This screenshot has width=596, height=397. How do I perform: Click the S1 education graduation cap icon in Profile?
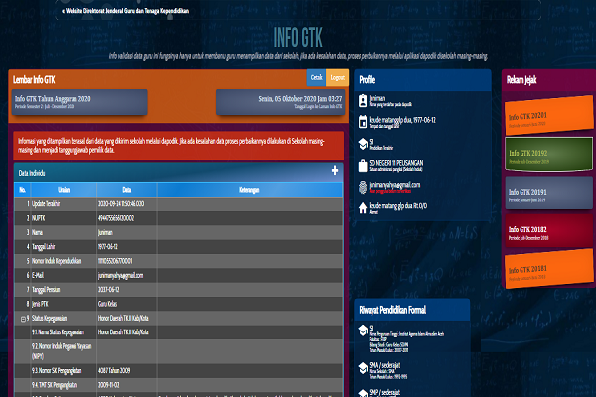pyautogui.click(x=363, y=144)
